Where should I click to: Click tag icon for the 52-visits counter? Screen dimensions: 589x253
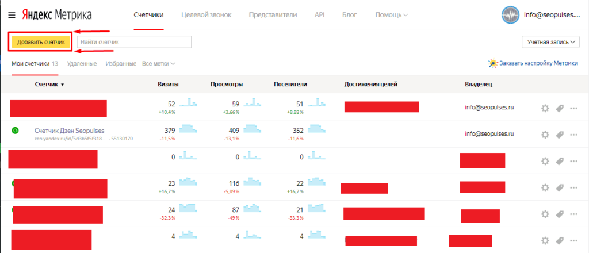pos(560,108)
